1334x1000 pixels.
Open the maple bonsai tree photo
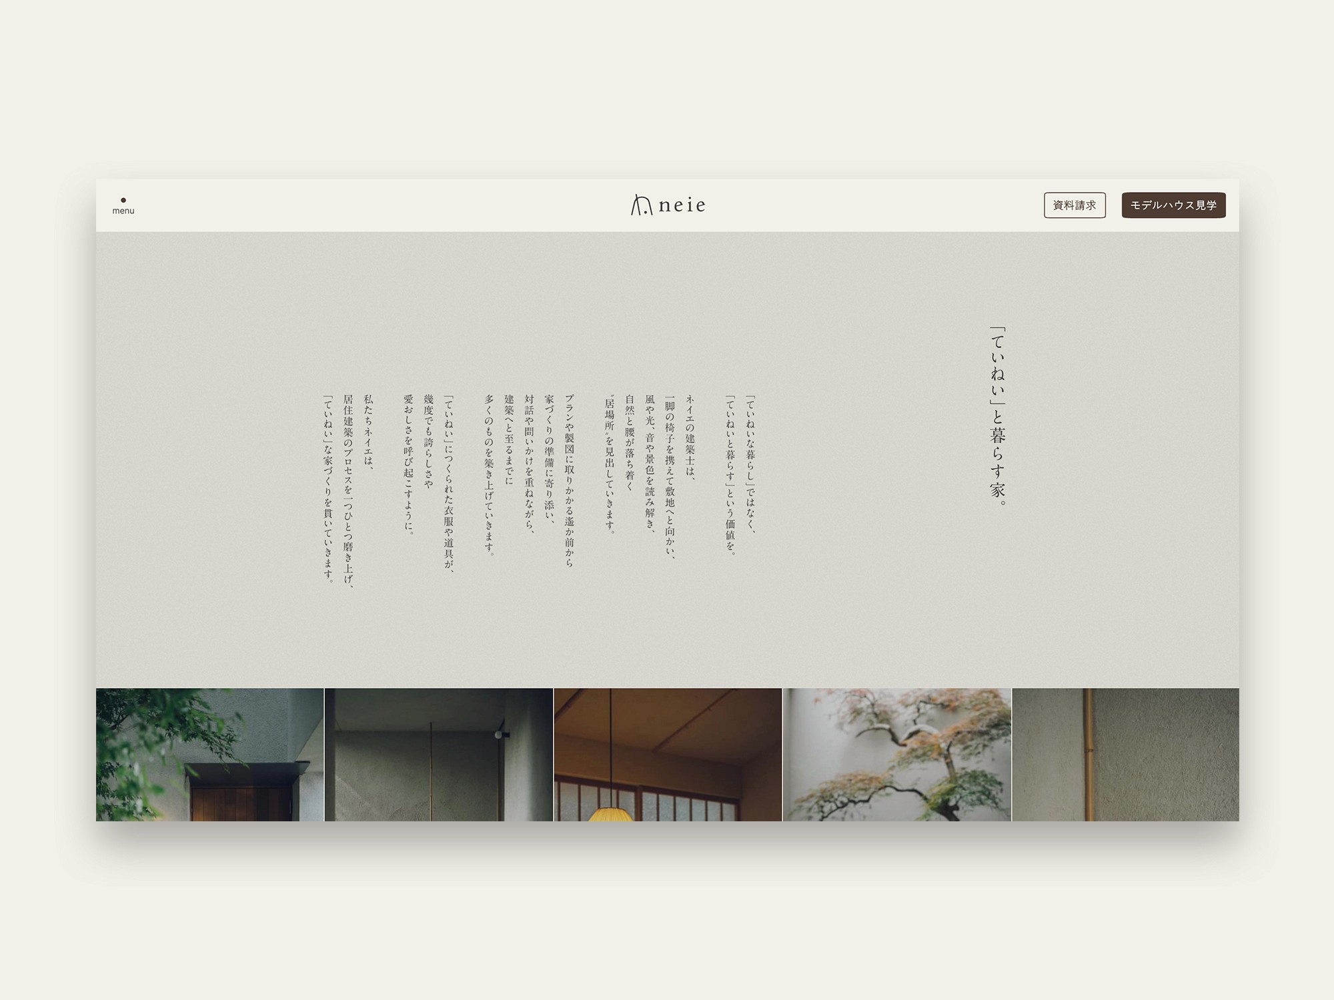[x=896, y=754]
